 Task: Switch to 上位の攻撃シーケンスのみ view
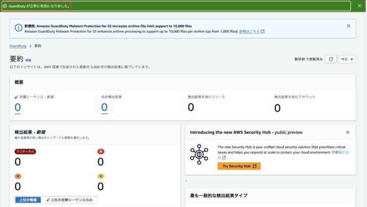pyautogui.click(x=70, y=200)
